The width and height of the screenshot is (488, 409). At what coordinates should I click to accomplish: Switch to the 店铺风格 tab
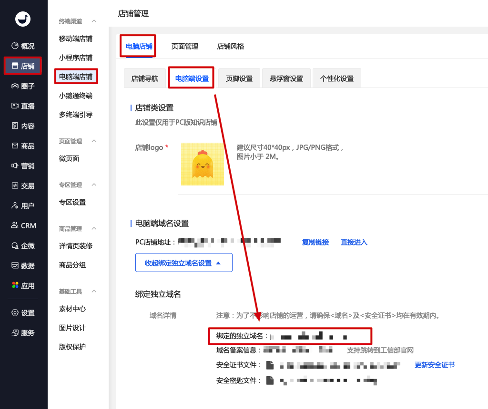[x=230, y=46]
